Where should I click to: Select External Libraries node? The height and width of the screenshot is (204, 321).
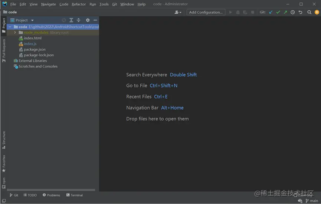pyautogui.click(x=30, y=61)
